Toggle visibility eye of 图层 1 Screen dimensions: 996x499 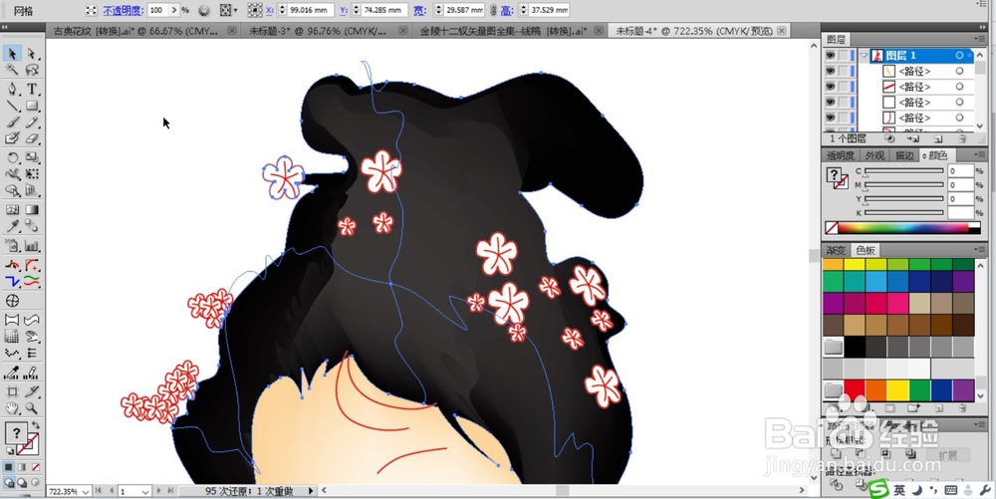point(830,56)
